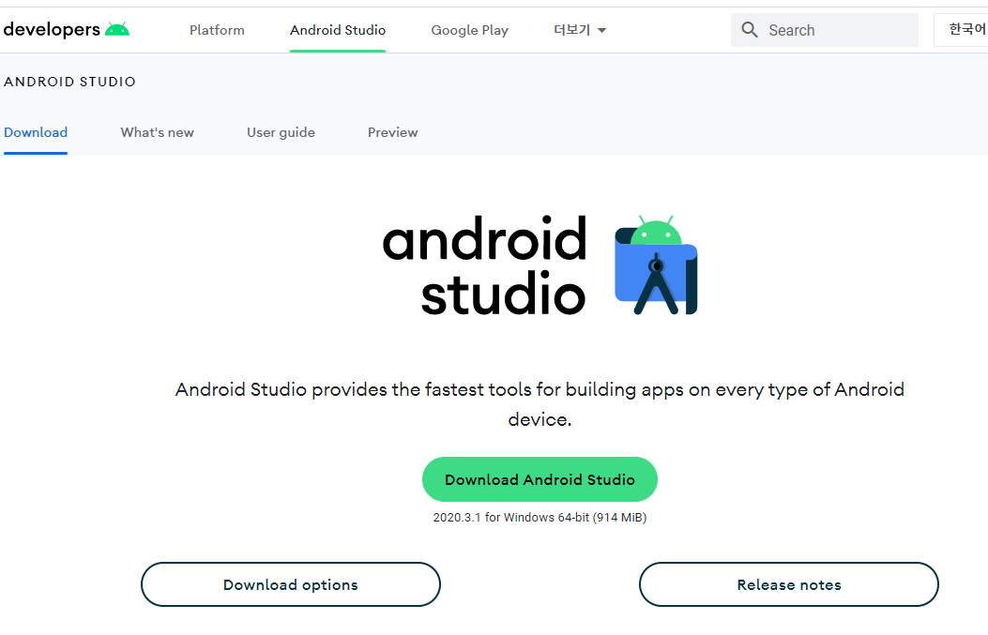Select the Android Studio nav tab
988x635 pixels.
coord(338,30)
